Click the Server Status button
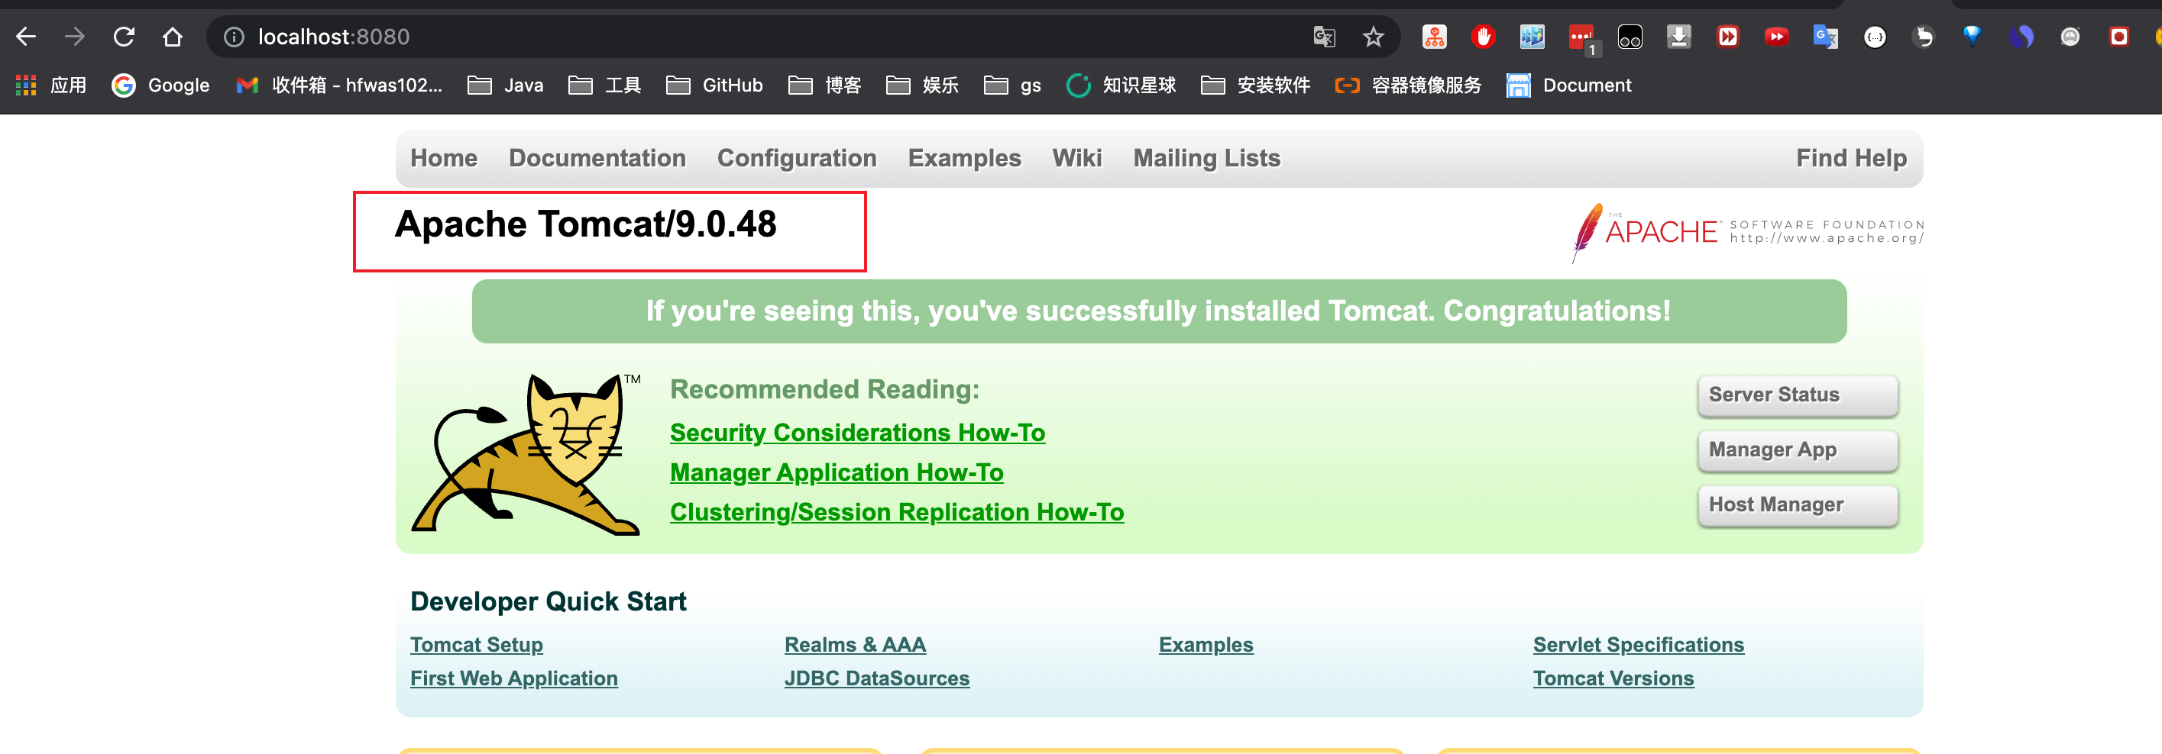Image resolution: width=2162 pixels, height=754 pixels. click(x=1797, y=395)
